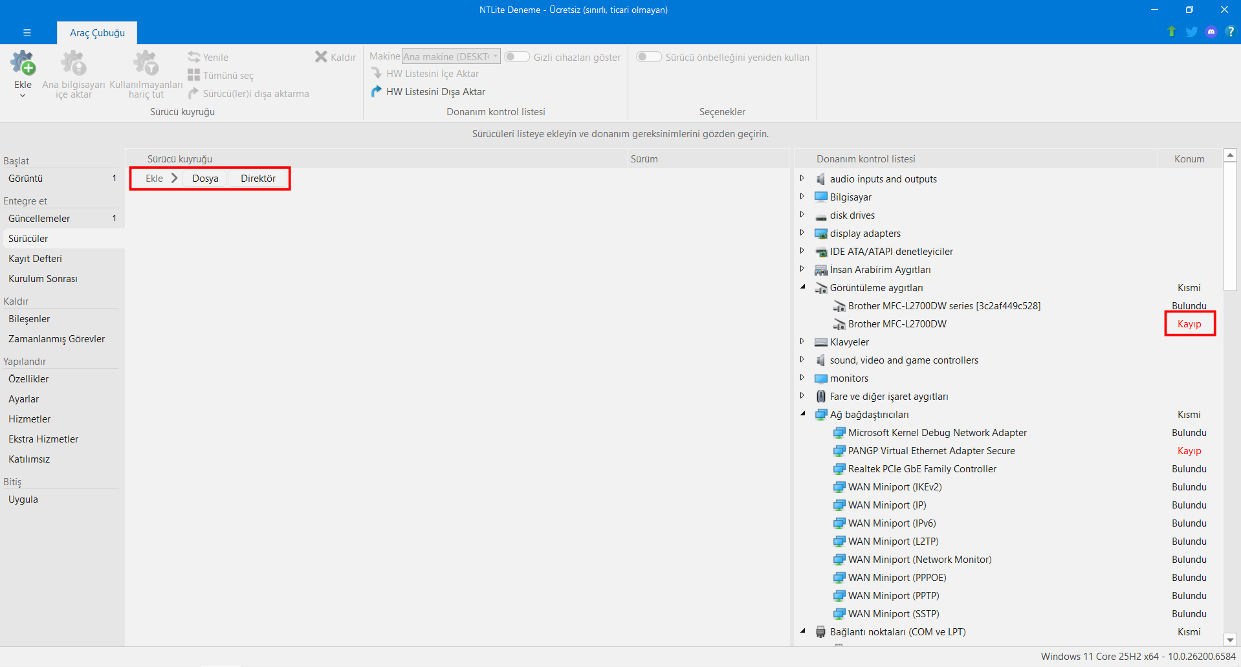Click the Ekle add-driver gear icon
This screenshot has height=667, width=1241.
tap(23, 63)
